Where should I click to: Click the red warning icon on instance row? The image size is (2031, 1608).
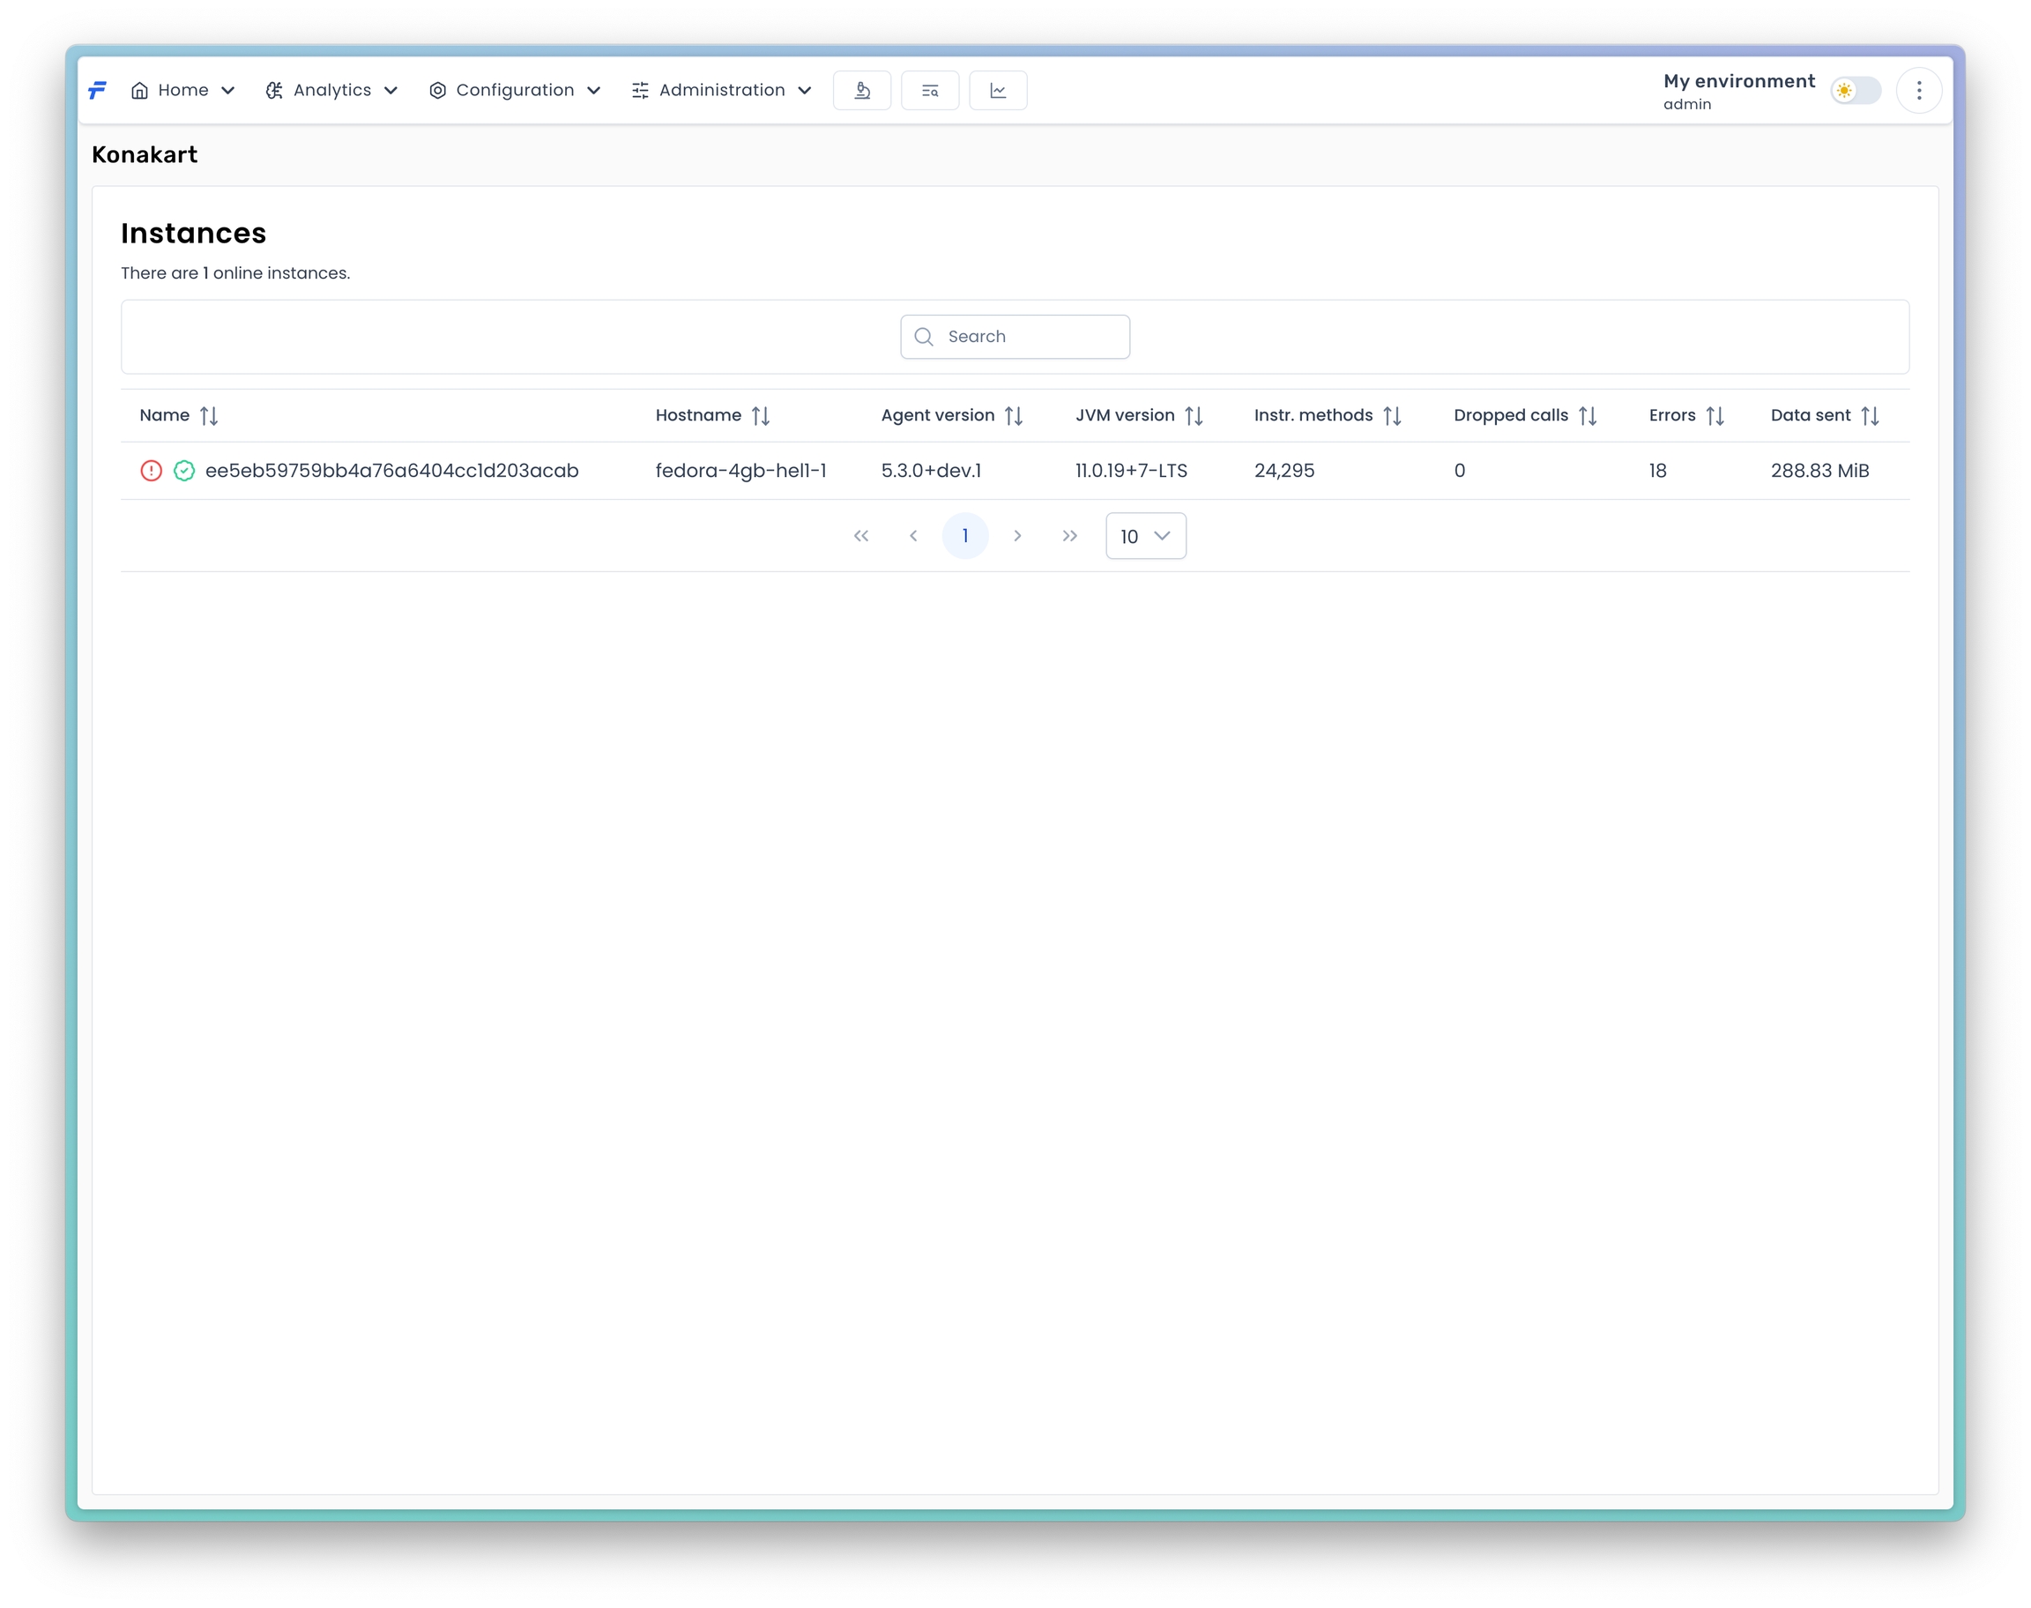151,471
